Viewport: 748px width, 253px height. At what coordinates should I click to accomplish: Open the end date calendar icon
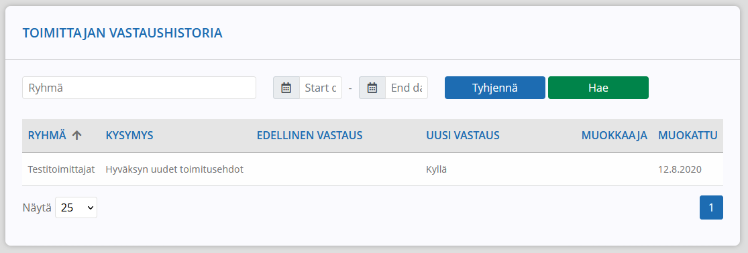tap(372, 88)
